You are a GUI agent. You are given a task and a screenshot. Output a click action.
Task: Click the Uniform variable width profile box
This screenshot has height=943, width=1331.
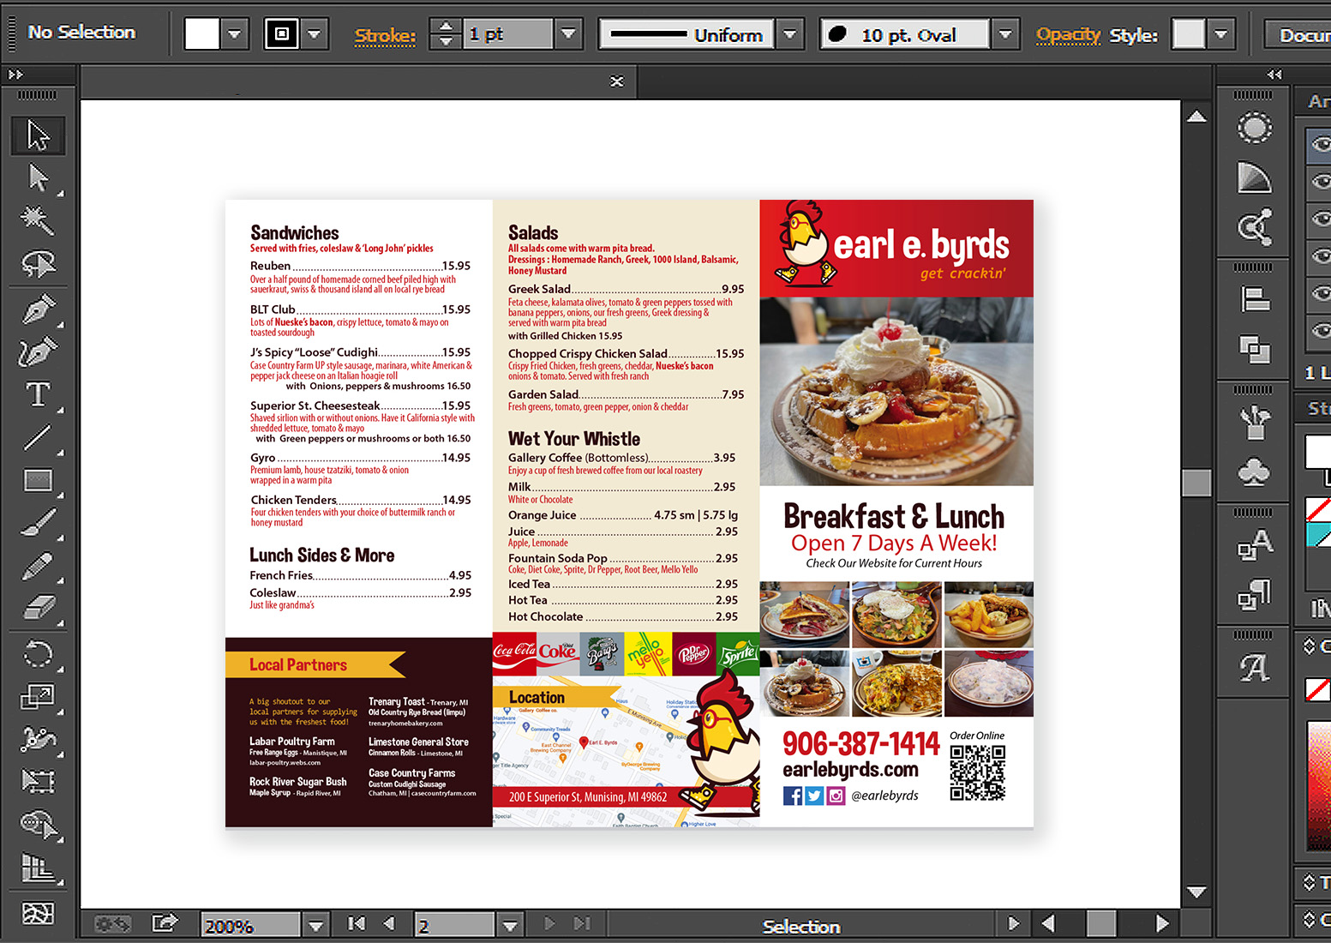click(686, 35)
